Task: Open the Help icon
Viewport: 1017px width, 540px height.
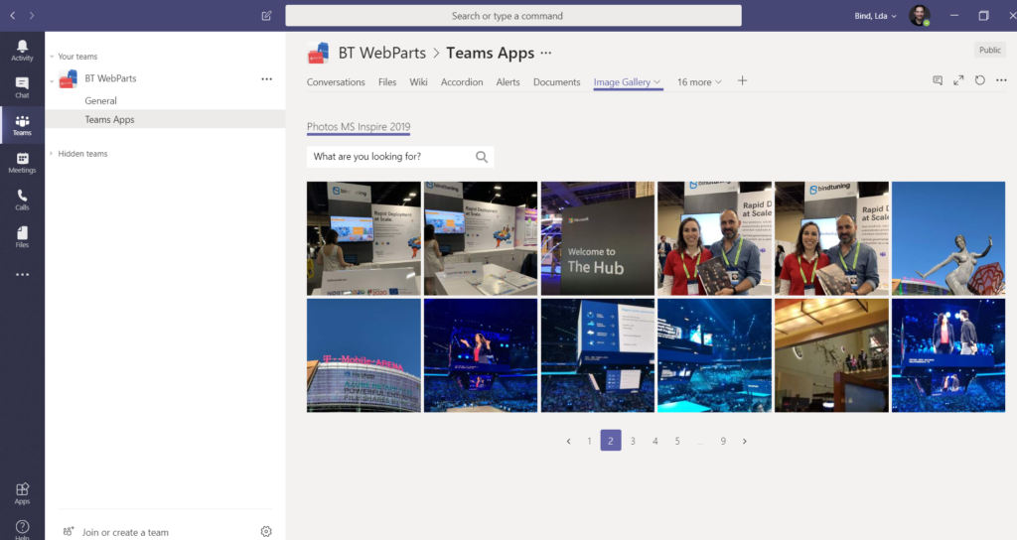Action: pos(22,529)
